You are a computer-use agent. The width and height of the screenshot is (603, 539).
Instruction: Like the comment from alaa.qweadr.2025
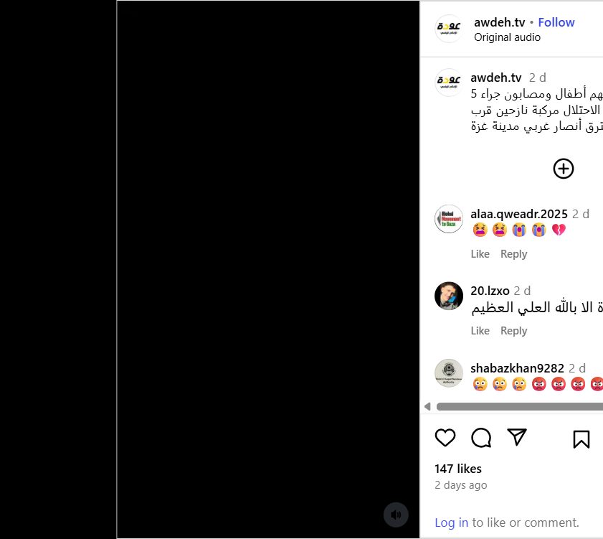point(480,254)
